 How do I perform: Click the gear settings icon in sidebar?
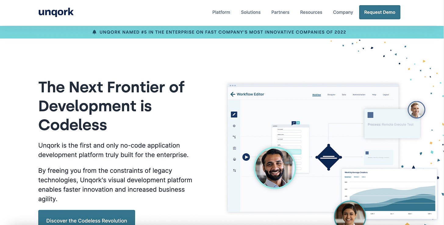tap(234, 126)
